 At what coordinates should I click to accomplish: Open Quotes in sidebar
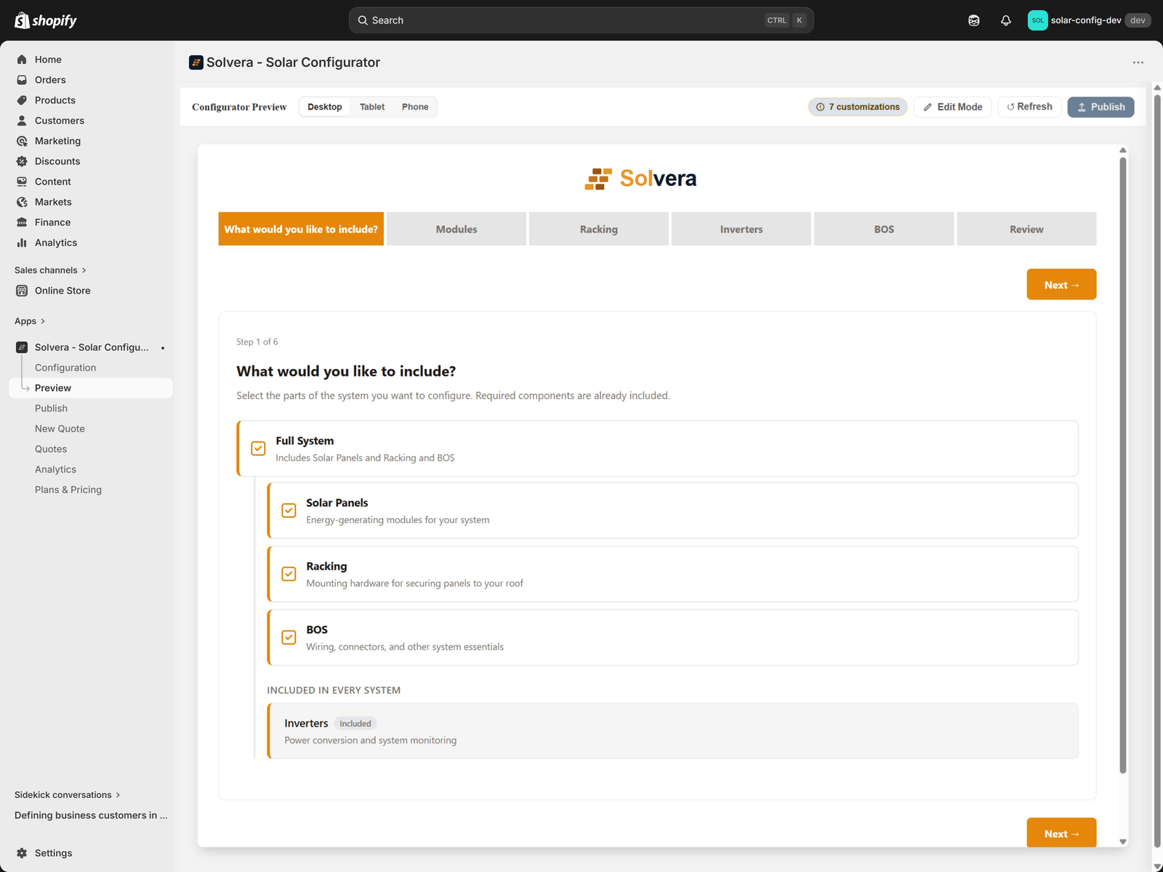point(51,449)
